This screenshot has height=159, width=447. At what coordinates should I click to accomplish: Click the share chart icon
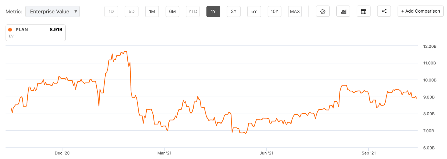[x=384, y=11]
